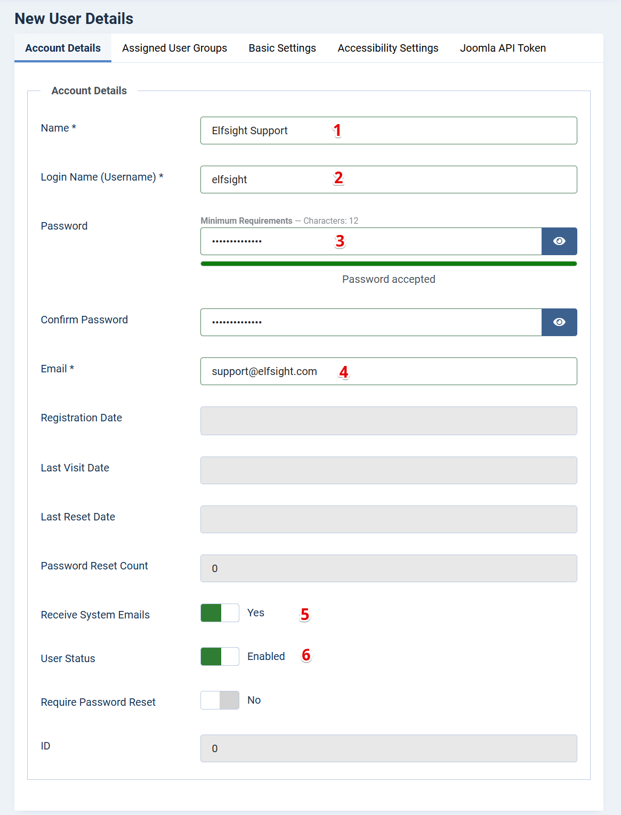621x815 pixels.
Task: Click the 'Enabled' status text
Action: [266, 656]
